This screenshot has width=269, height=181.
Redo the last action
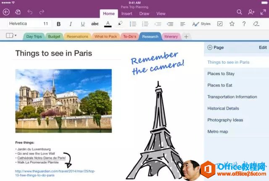pyautogui.click(x=42, y=12)
